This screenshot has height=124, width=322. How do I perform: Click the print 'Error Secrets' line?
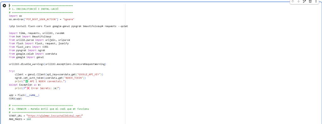37,88
